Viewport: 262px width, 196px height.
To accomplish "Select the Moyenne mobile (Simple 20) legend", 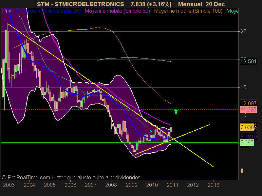I will point(48,11).
